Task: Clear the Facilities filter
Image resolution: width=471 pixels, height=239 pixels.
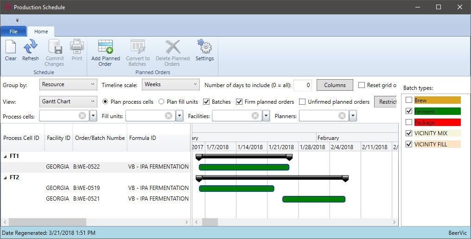Action: [255, 116]
